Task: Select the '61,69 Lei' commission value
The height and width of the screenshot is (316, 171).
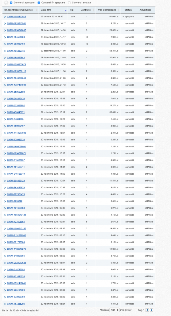Action: [114, 17]
